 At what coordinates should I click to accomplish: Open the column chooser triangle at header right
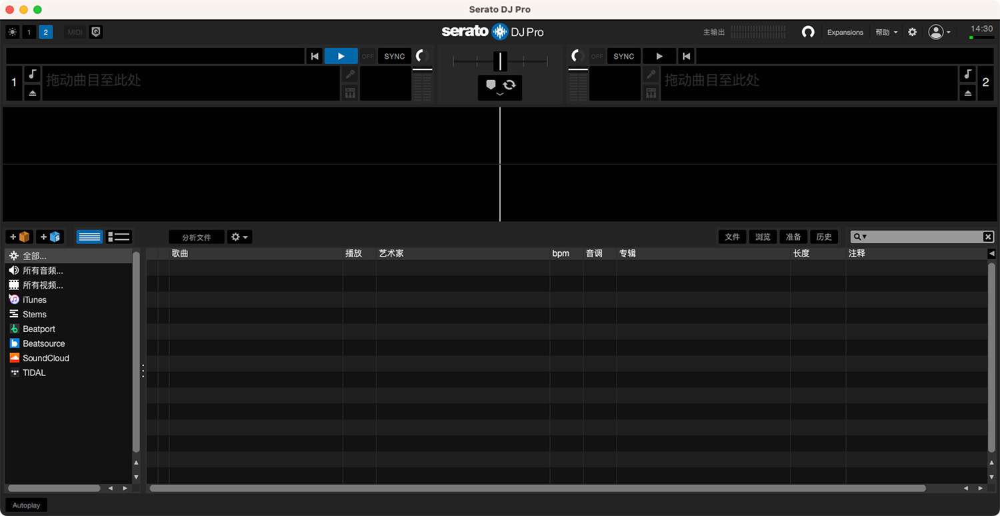point(991,253)
